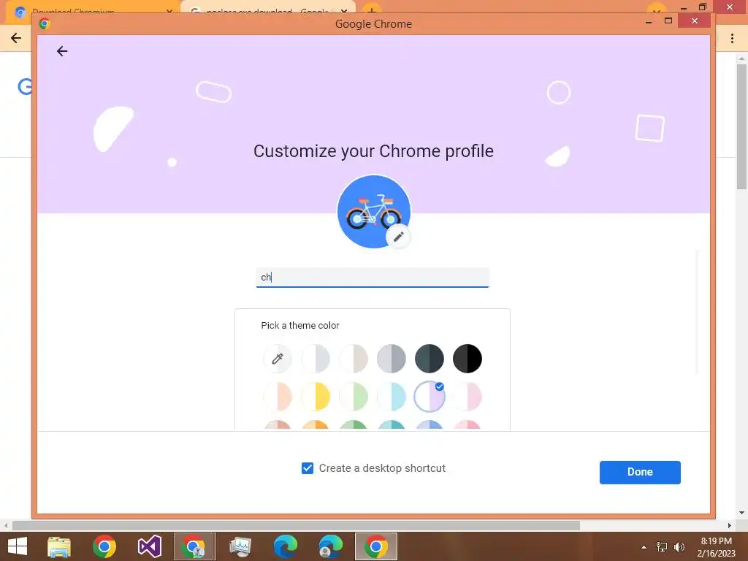Pick the light pink theme color

pos(467,397)
